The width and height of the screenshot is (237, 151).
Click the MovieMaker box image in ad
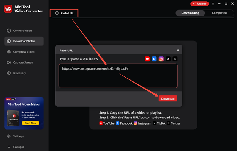13,118
